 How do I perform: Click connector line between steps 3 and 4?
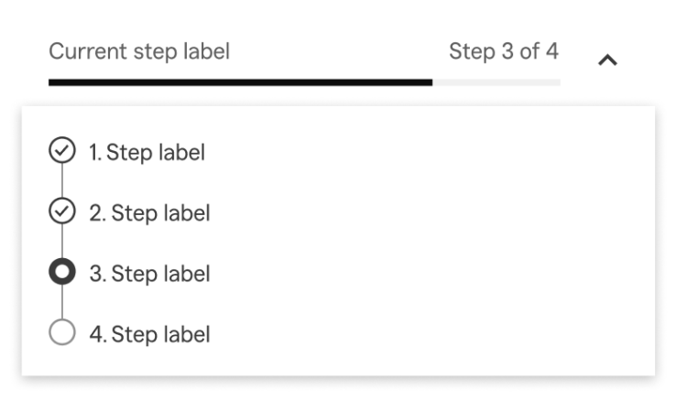[x=61, y=303]
